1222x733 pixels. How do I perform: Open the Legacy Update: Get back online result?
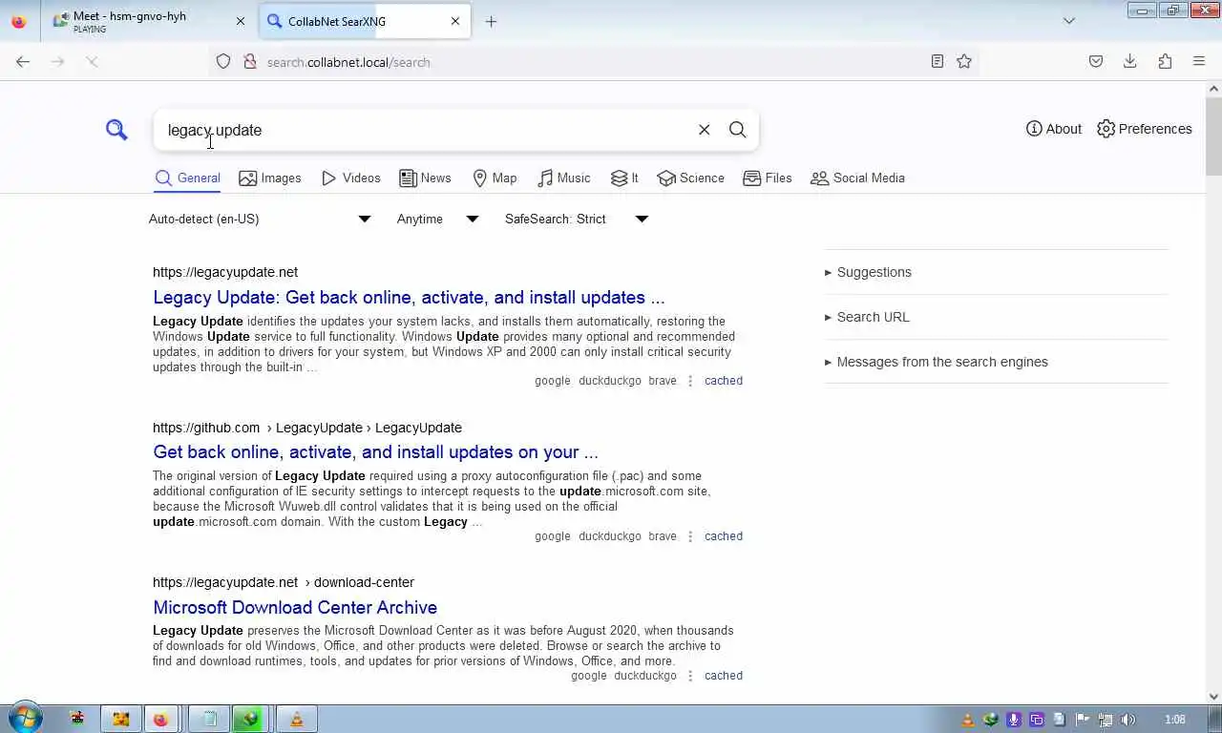tap(409, 297)
